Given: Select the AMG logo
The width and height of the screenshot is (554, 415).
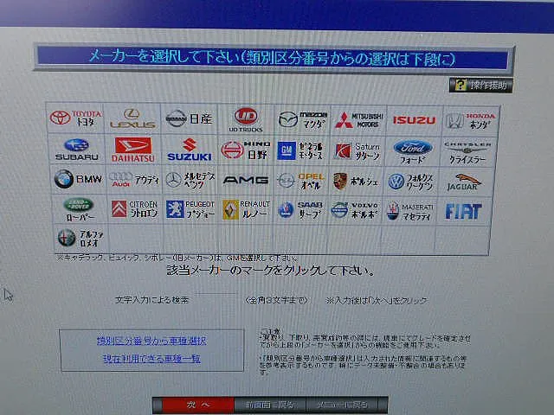Looking at the screenshot, I should (246, 181).
